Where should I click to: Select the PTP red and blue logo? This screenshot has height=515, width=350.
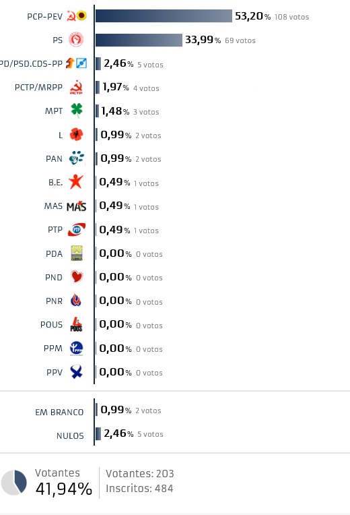click(77, 230)
